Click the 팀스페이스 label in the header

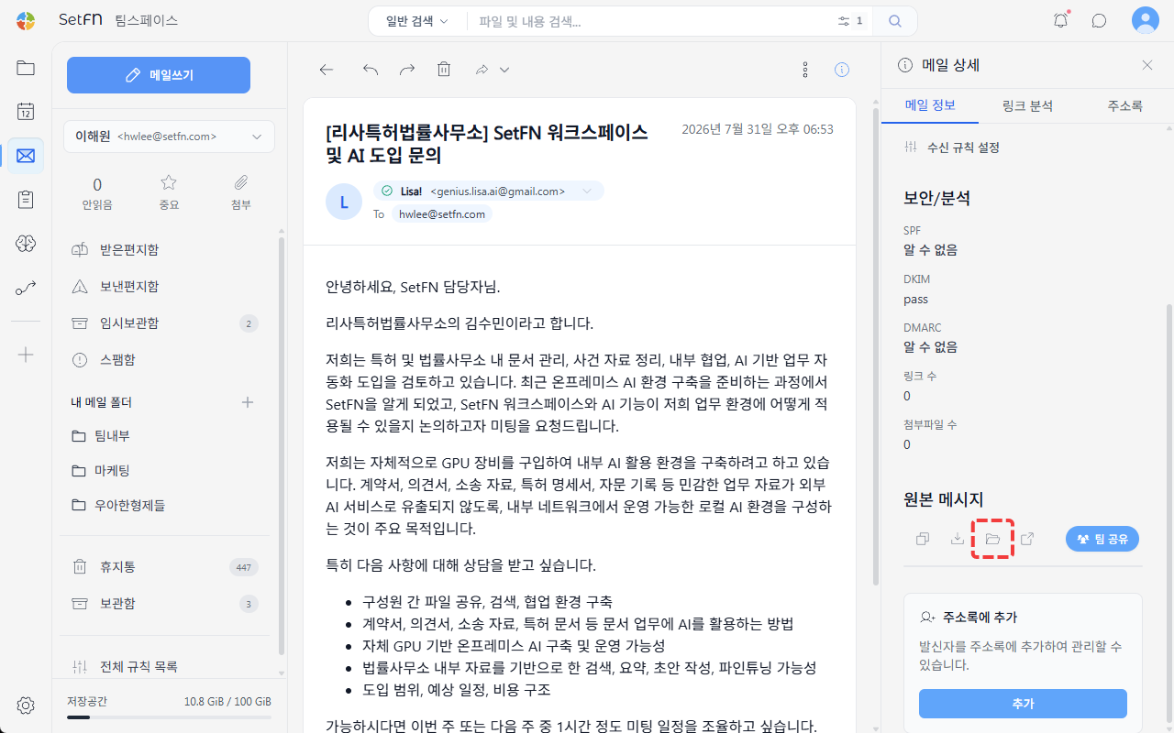tap(147, 20)
